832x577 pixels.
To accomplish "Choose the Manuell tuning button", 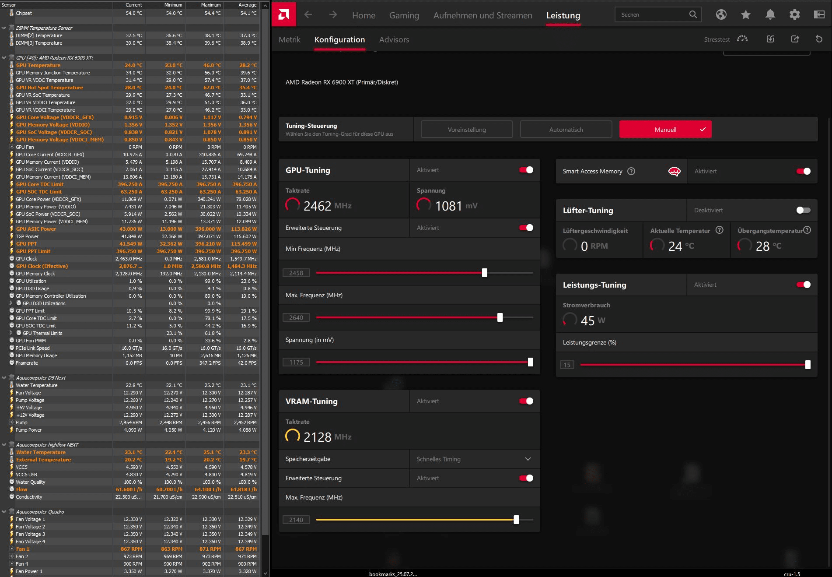I will coord(665,130).
